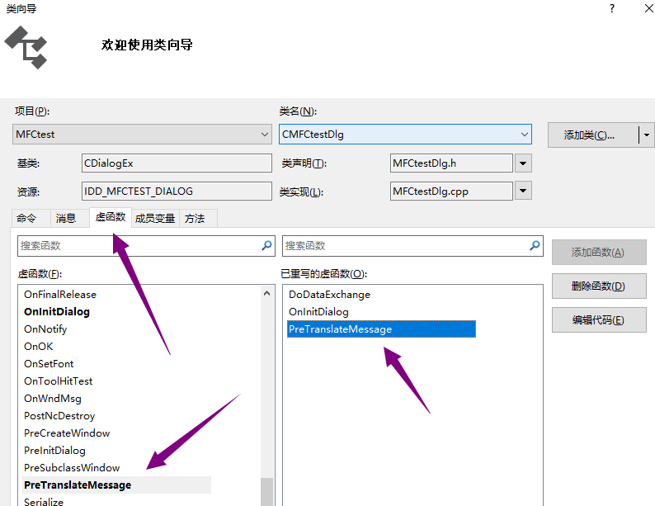Select OnSetFont in virtual functions list
The width and height of the screenshot is (655, 506).
pos(49,364)
